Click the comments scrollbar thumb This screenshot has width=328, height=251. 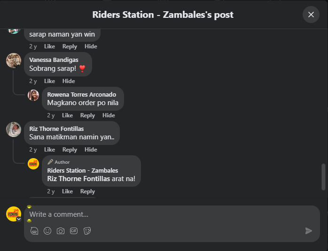coord(323,176)
